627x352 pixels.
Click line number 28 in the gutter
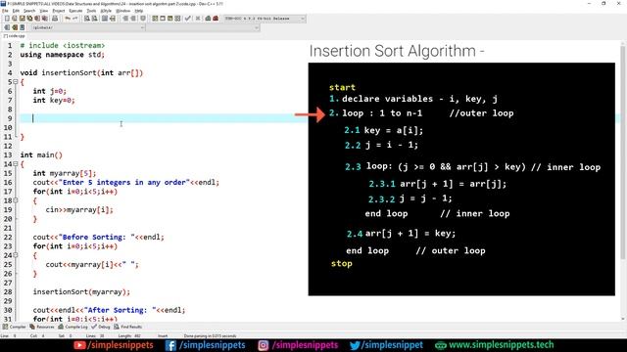[9, 292]
